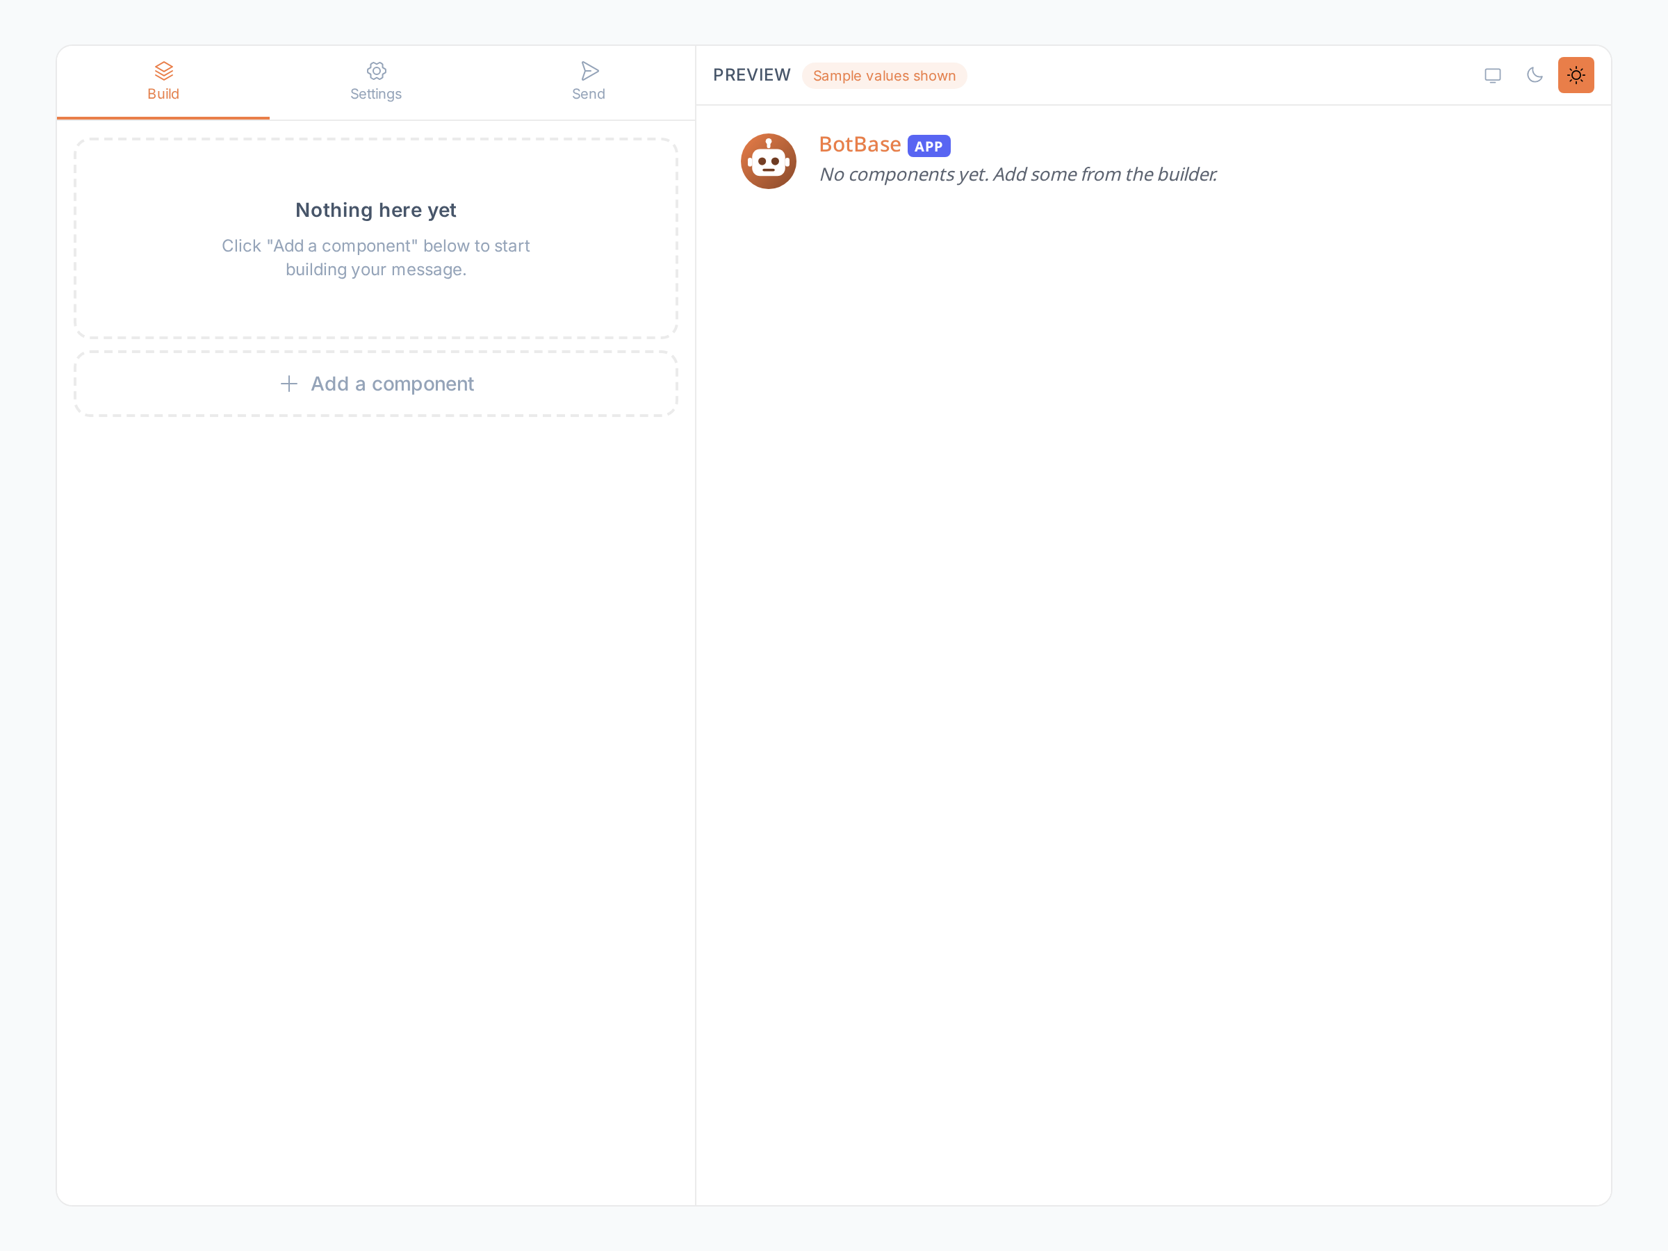
Task: Open the Build tab
Action: click(x=163, y=82)
